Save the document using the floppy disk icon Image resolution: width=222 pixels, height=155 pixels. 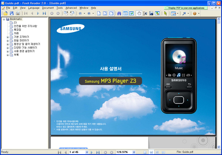(12, 13)
